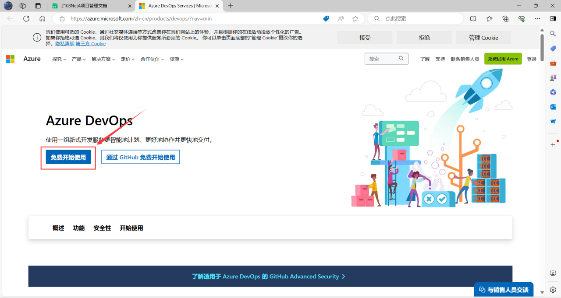Screen dimensions: 561x298
Task: Open Edge settings and more menu
Action: pyautogui.click(x=538, y=18)
